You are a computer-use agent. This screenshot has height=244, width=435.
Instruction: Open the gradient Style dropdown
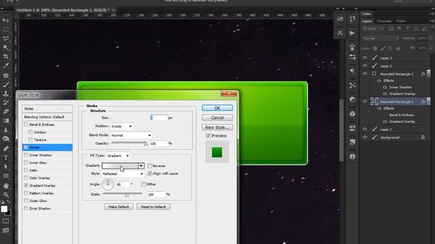(123, 174)
